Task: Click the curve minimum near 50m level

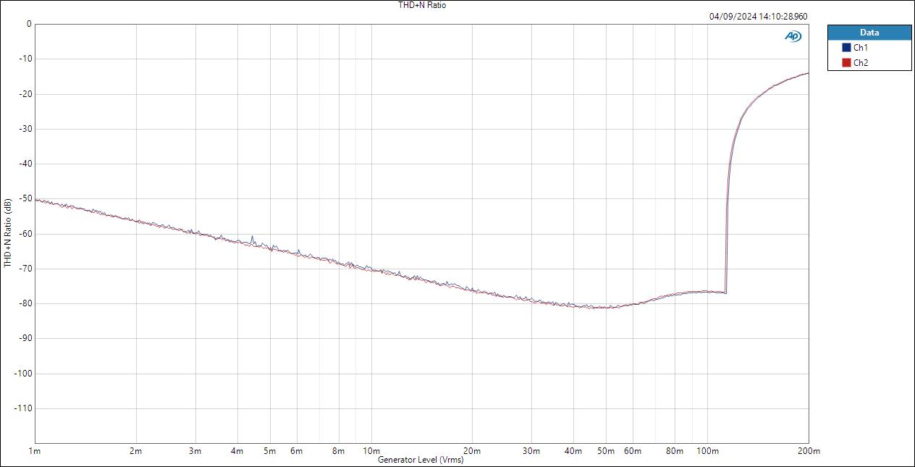Action: pyautogui.click(x=604, y=306)
